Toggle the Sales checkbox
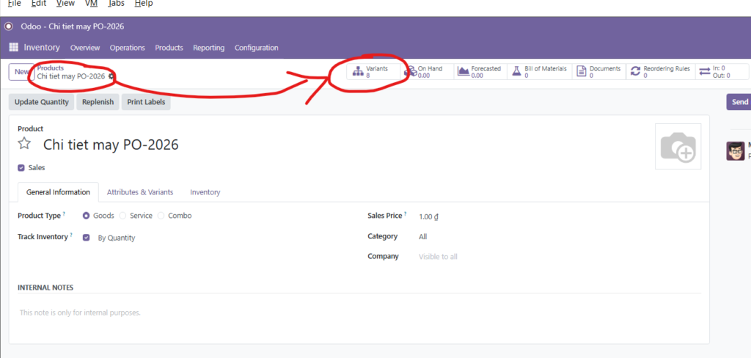Viewport: 751px width, 358px height. [x=21, y=167]
